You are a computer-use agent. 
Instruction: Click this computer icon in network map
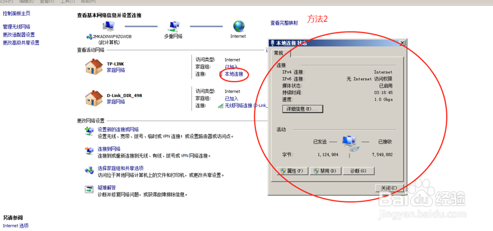point(109,26)
